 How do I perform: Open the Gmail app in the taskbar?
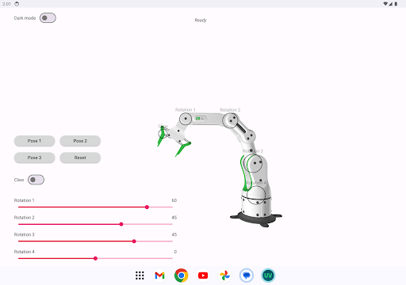pyautogui.click(x=159, y=275)
